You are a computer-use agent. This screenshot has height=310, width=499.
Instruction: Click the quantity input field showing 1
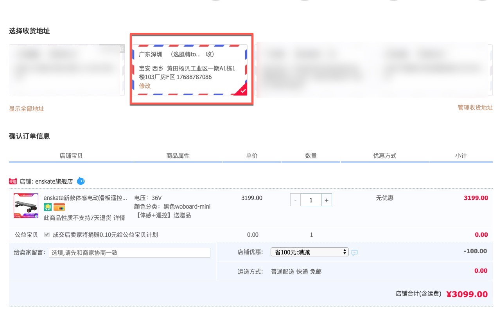pyautogui.click(x=311, y=200)
